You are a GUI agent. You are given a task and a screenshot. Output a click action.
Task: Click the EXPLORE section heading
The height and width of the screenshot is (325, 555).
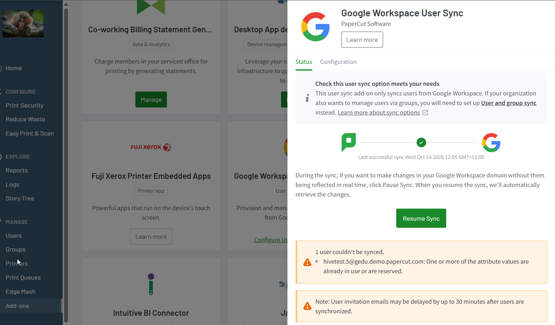[x=18, y=156]
